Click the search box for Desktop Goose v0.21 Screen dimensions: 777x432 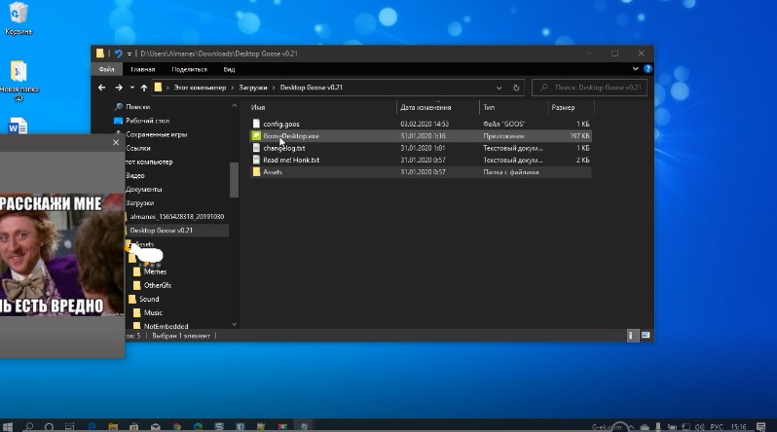point(589,88)
